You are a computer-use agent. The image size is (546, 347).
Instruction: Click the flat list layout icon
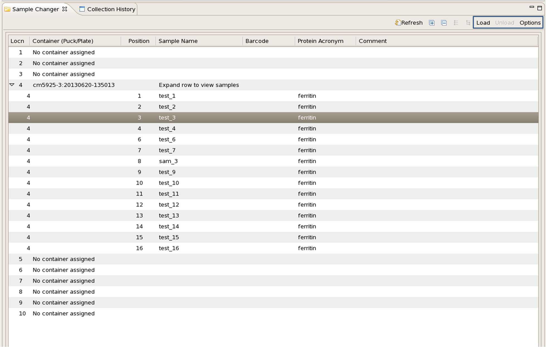click(x=456, y=23)
